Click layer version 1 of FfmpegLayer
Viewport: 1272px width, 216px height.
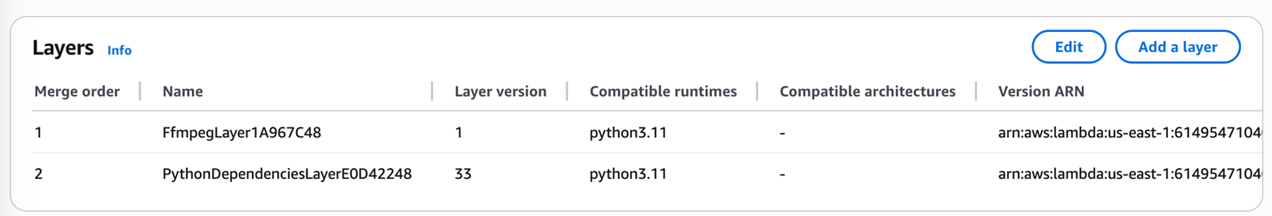point(459,133)
